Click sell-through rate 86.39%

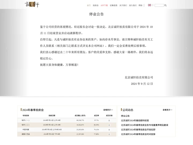[96, 125]
